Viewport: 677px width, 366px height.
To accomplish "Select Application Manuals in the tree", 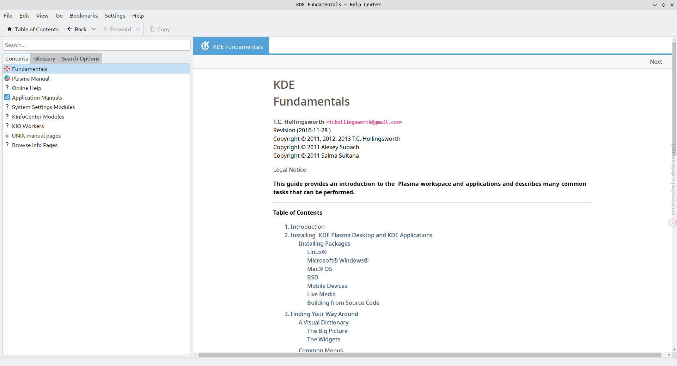I will click(x=96, y=97).
